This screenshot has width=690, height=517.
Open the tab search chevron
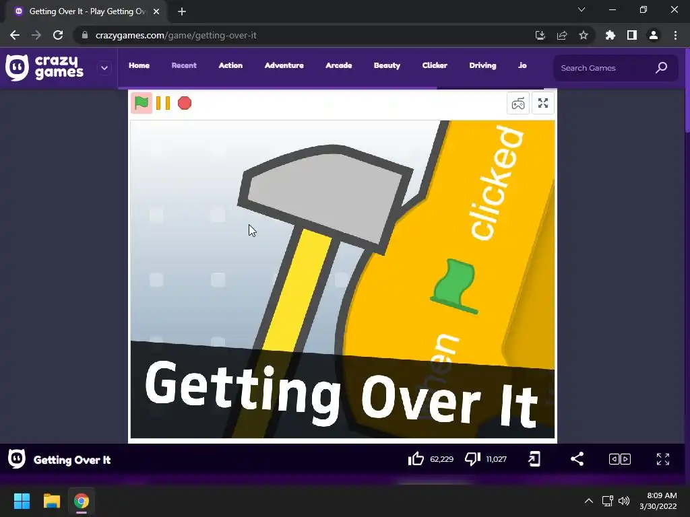click(582, 9)
